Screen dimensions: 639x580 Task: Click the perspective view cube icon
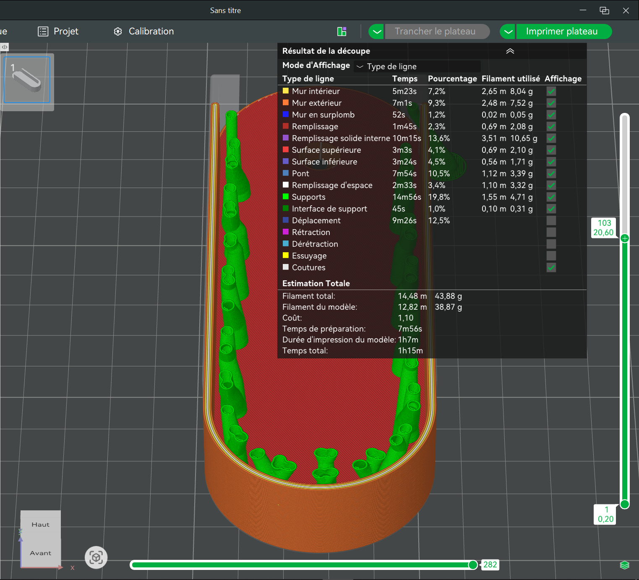(x=96, y=557)
